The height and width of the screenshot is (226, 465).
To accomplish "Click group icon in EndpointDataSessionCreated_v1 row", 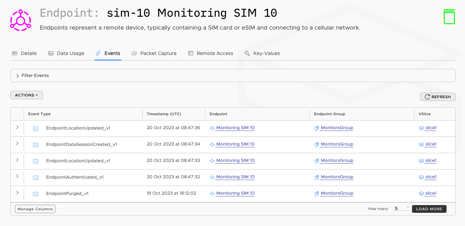I will tap(317, 145).
